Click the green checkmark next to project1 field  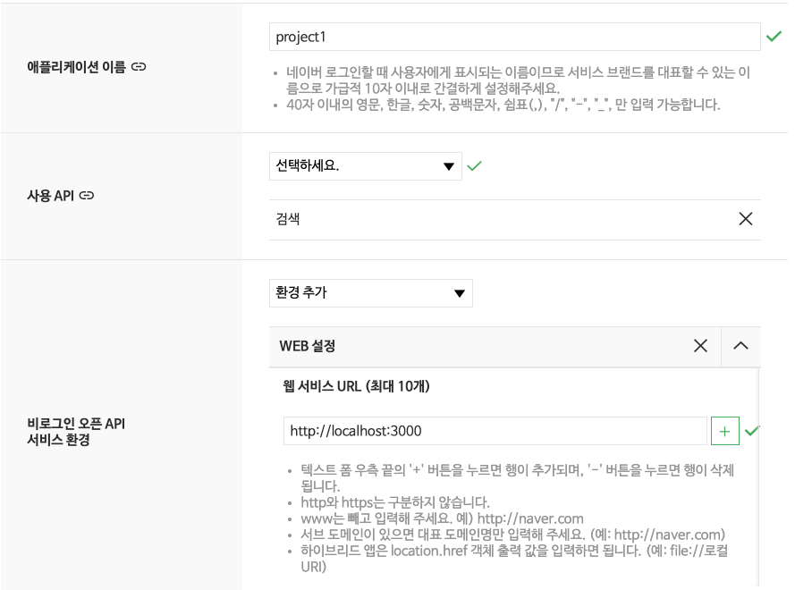[x=774, y=37]
